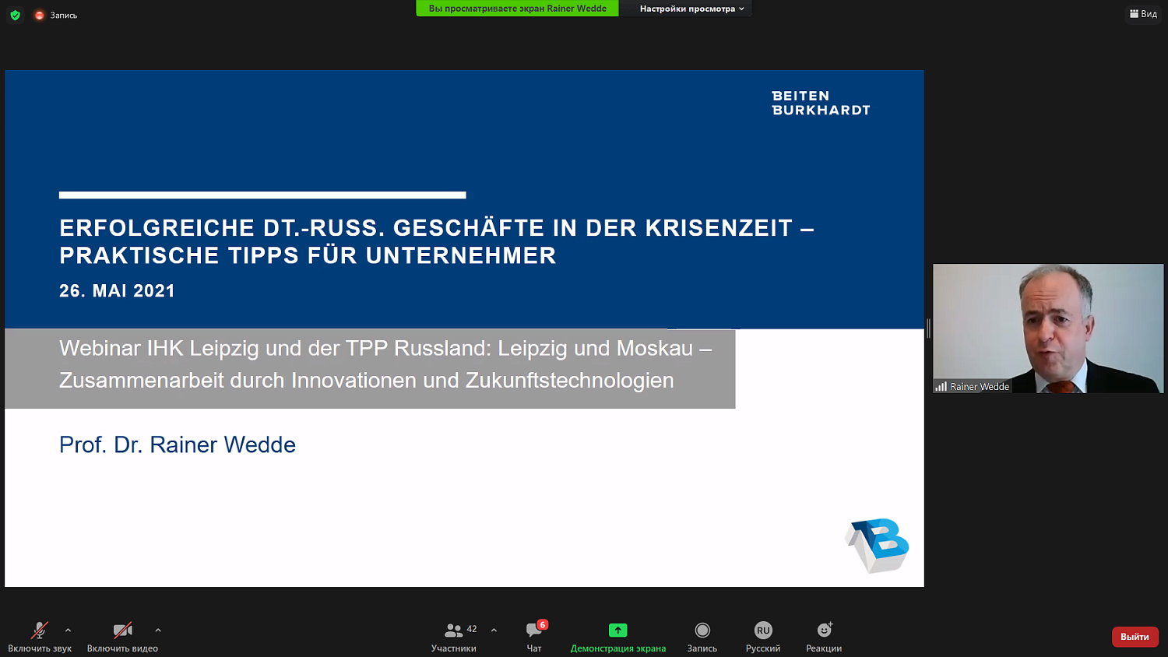The image size is (1168, 657).
Task: Click the Beiten Burkhardt logo on slide
Action: (x=821, y=103)
